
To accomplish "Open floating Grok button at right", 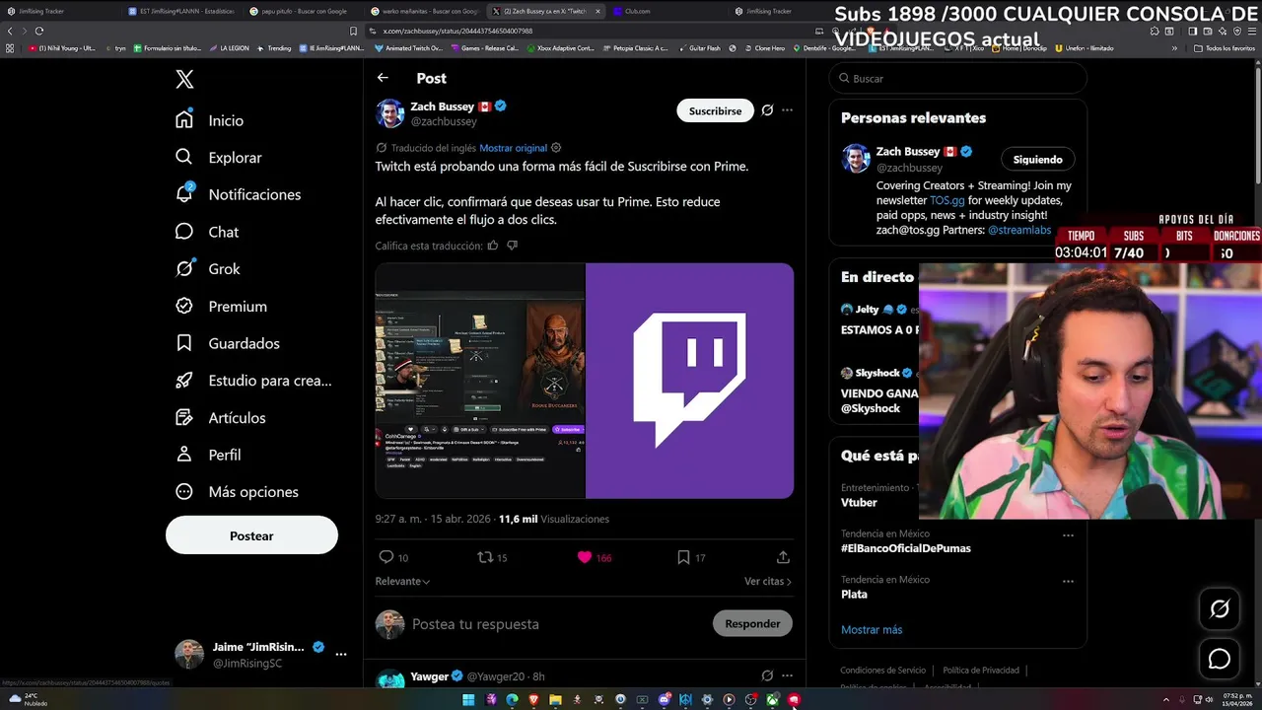I will [x=1220, y=609].
